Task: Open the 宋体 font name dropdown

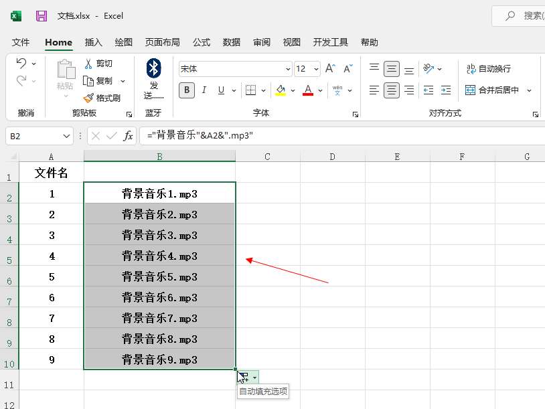Action: click(288, 69)
